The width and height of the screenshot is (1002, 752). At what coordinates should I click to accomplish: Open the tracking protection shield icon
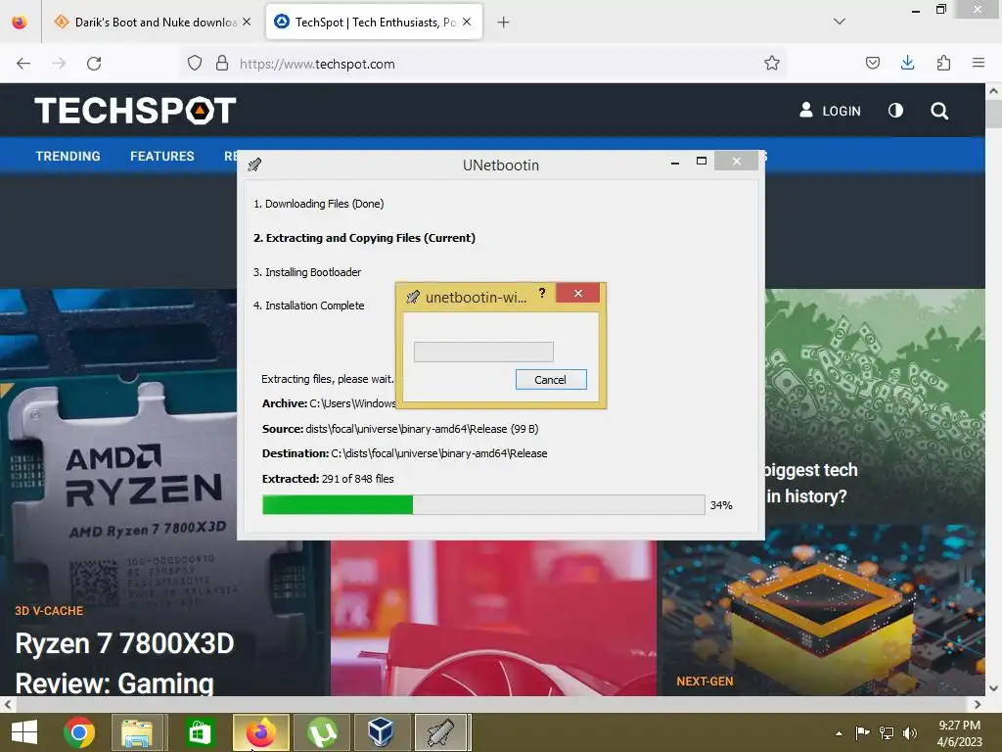pos(195,64)
